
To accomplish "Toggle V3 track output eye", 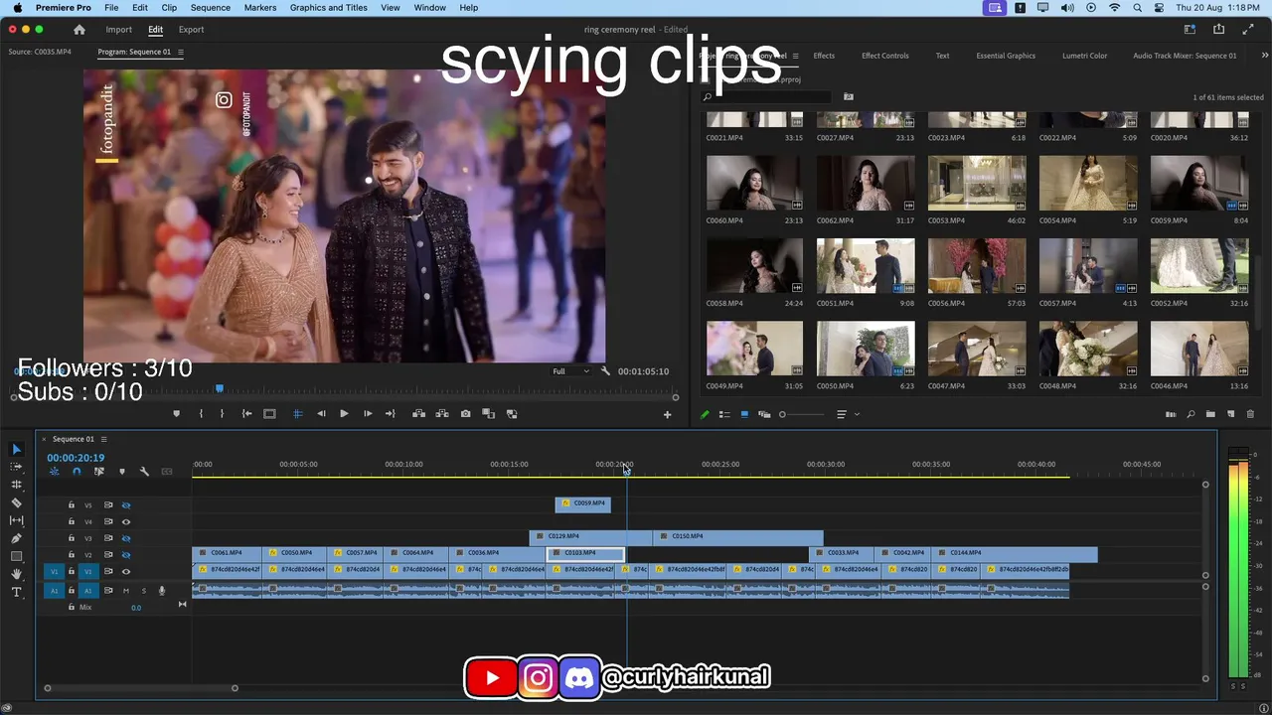I will 126,538.
